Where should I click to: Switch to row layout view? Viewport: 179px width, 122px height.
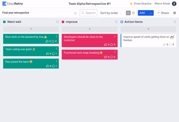(133, 13)
